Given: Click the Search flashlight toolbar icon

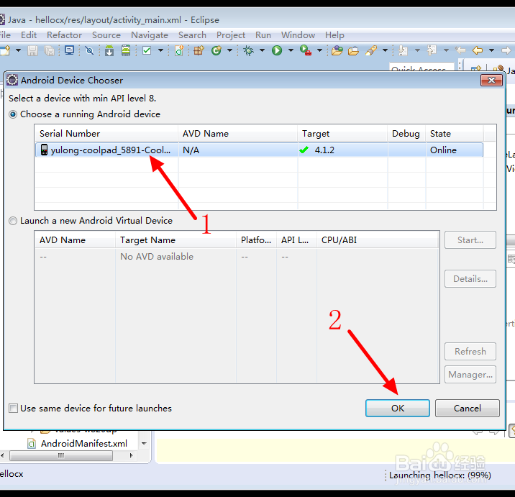Looking at the screenshot, I should pos(371,50).
